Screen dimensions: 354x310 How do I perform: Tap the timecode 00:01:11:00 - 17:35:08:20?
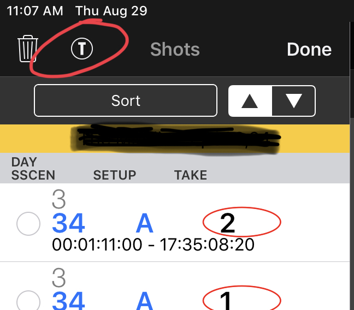(x=153, y=244)
